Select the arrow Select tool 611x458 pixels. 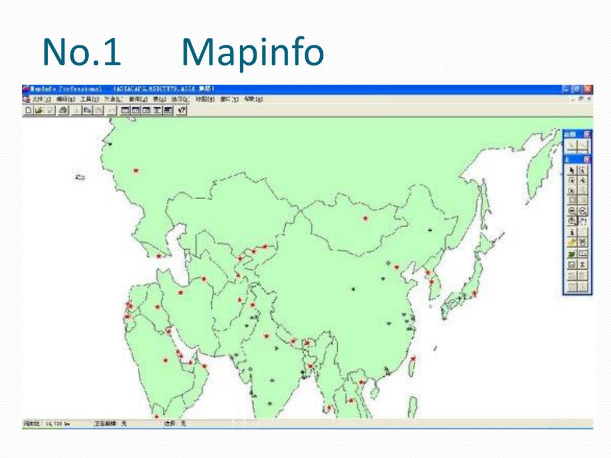coord(572,170)
